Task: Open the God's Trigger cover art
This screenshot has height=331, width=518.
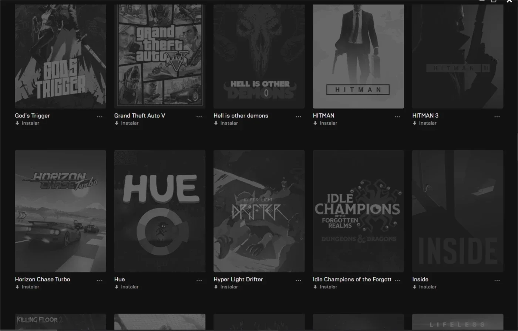Action: [x=60, y=56]
